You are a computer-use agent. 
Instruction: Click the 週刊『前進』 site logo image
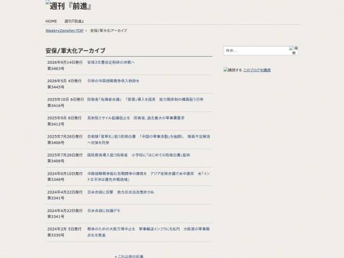pos(68,6)
